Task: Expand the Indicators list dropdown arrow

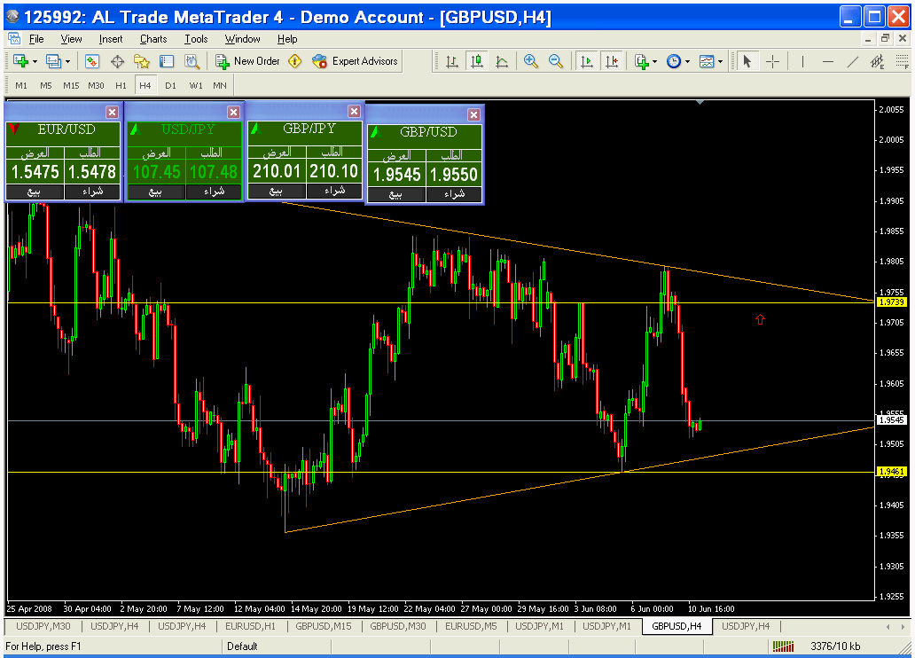Action: [654, 61]
